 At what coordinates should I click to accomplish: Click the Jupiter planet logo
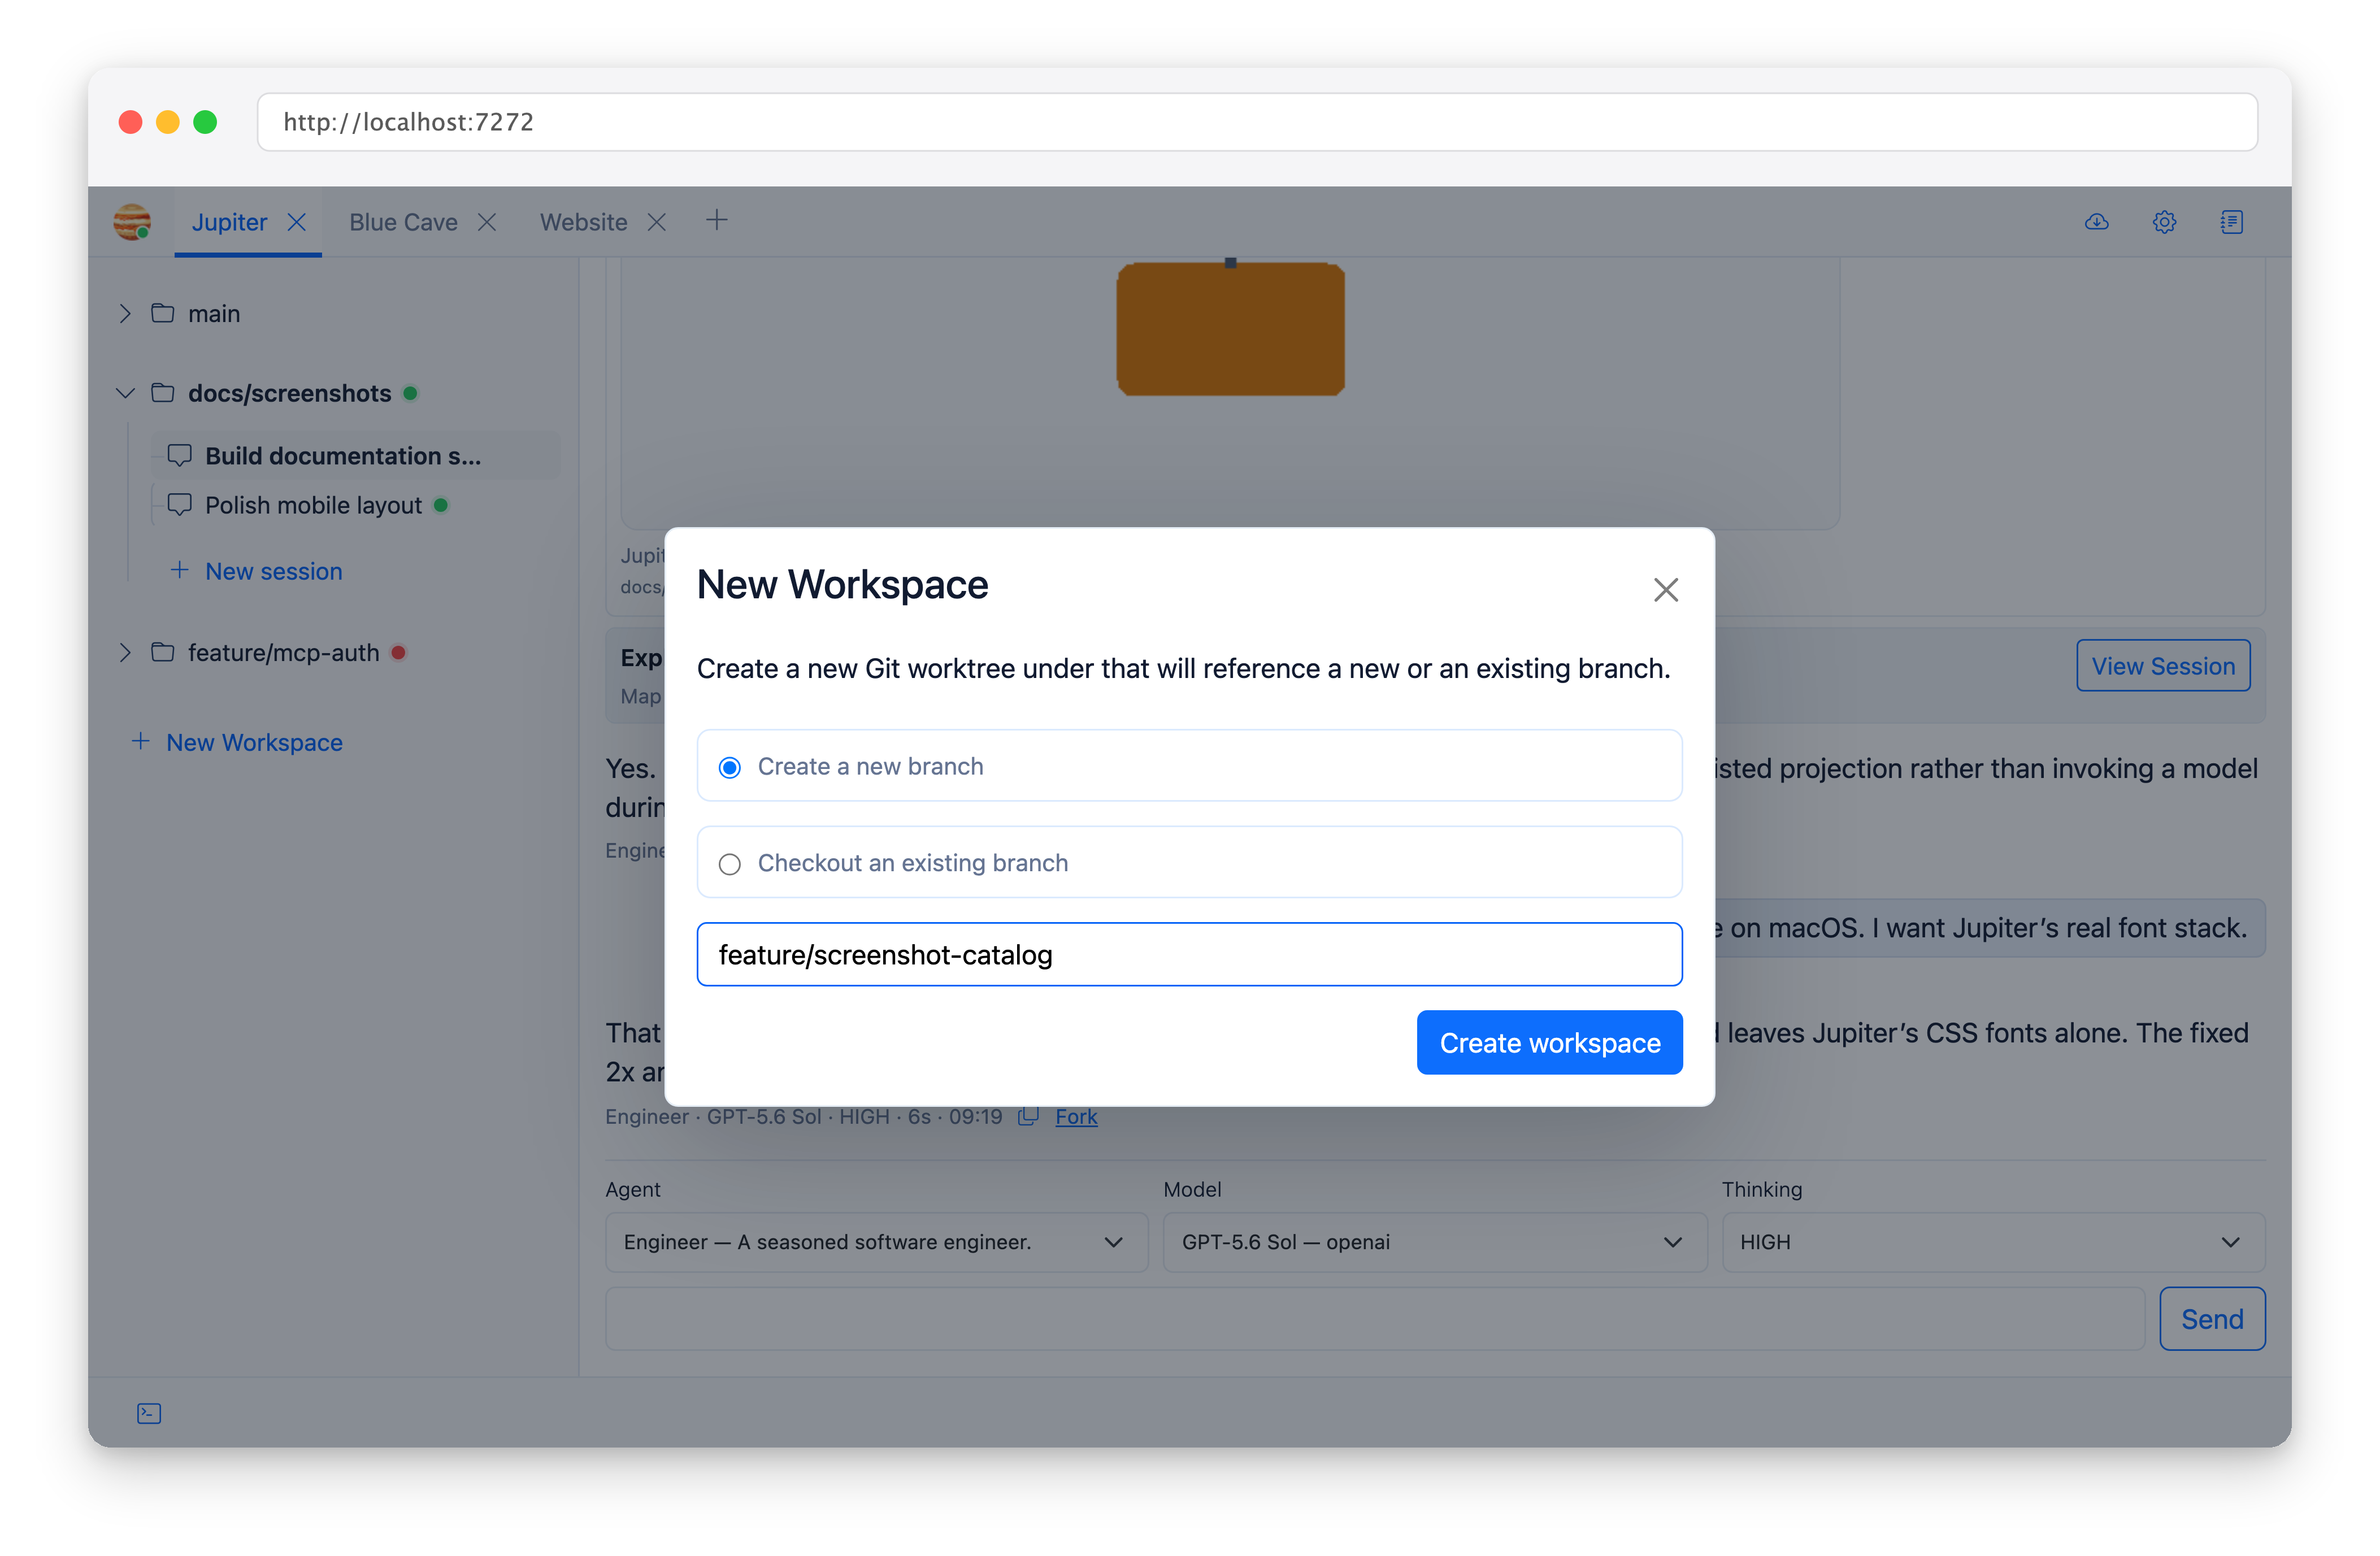pos(132,222)
